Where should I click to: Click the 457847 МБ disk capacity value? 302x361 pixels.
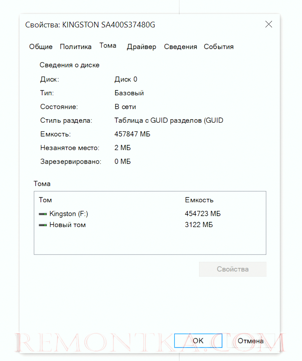click(x=132, y=134)
